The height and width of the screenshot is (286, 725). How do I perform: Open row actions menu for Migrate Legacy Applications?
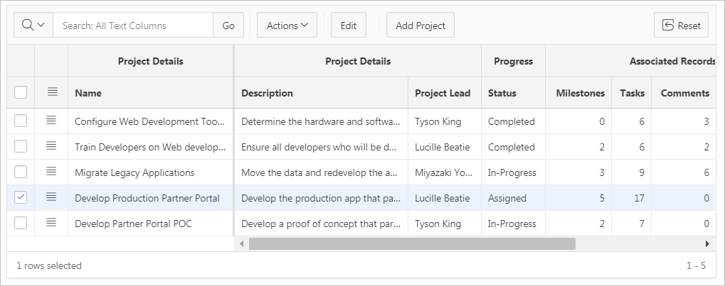point(51,172)
